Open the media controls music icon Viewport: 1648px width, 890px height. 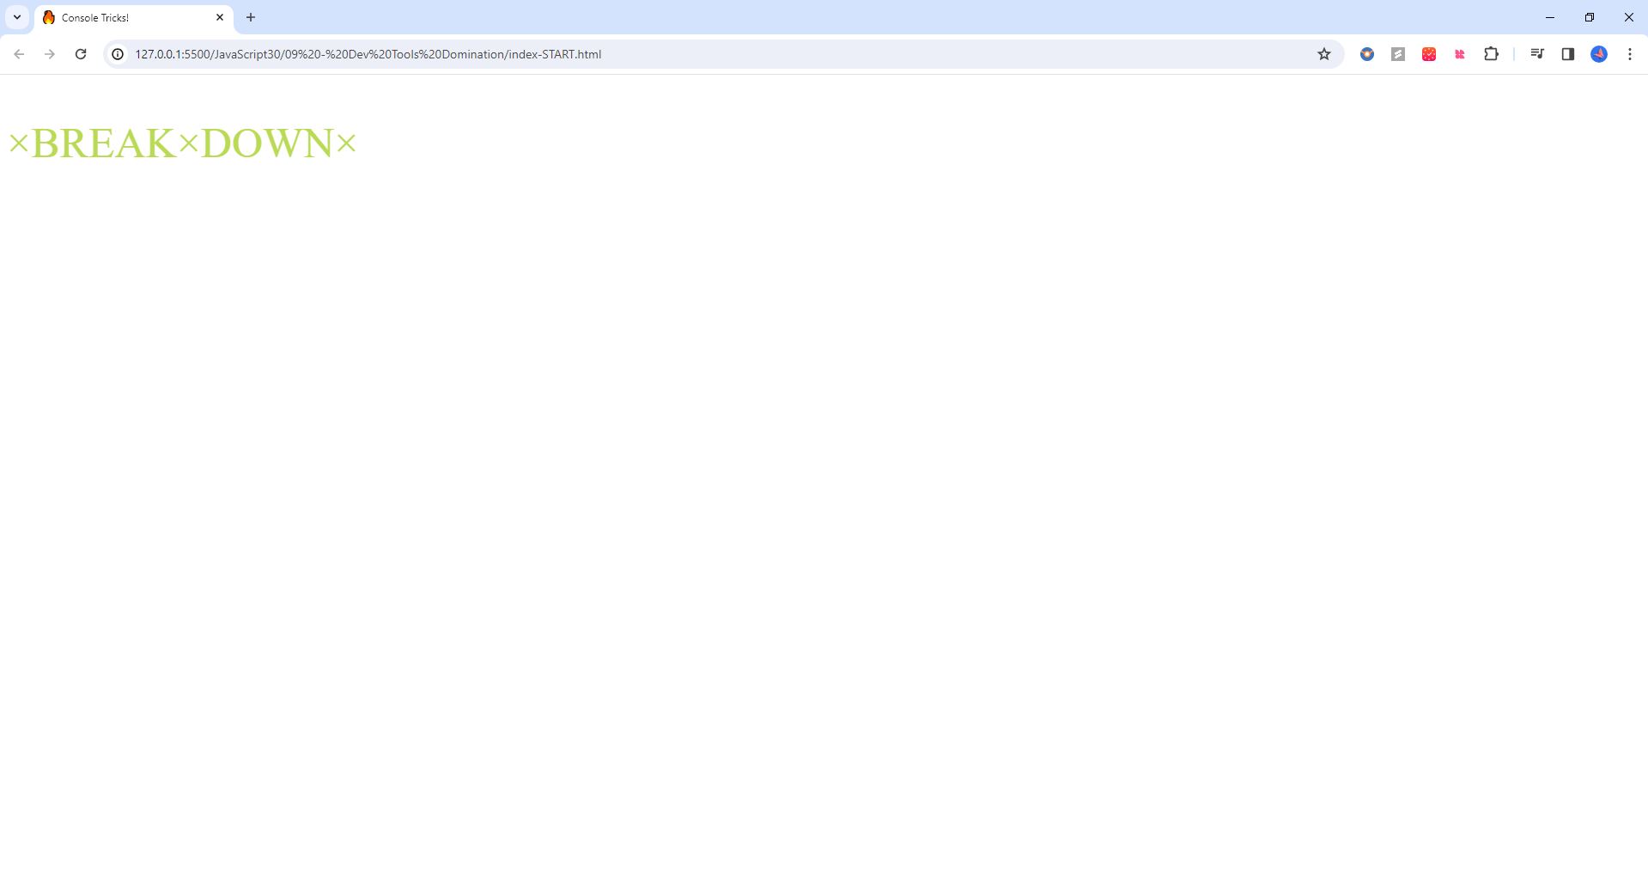click(1536, 54)
